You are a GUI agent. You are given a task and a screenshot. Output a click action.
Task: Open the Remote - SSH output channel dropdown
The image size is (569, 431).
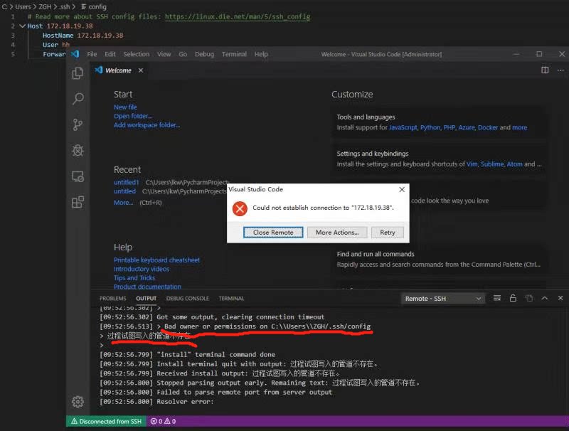[x=442, y=299]
